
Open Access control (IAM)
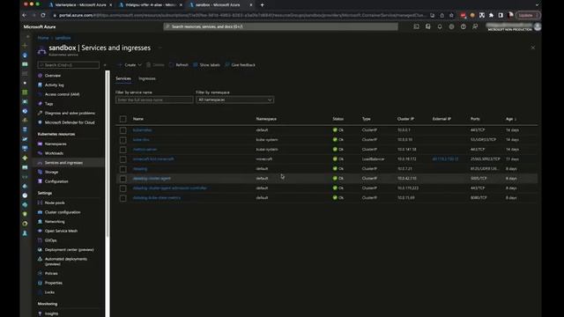pyautogui.click(x=62, y=94)
